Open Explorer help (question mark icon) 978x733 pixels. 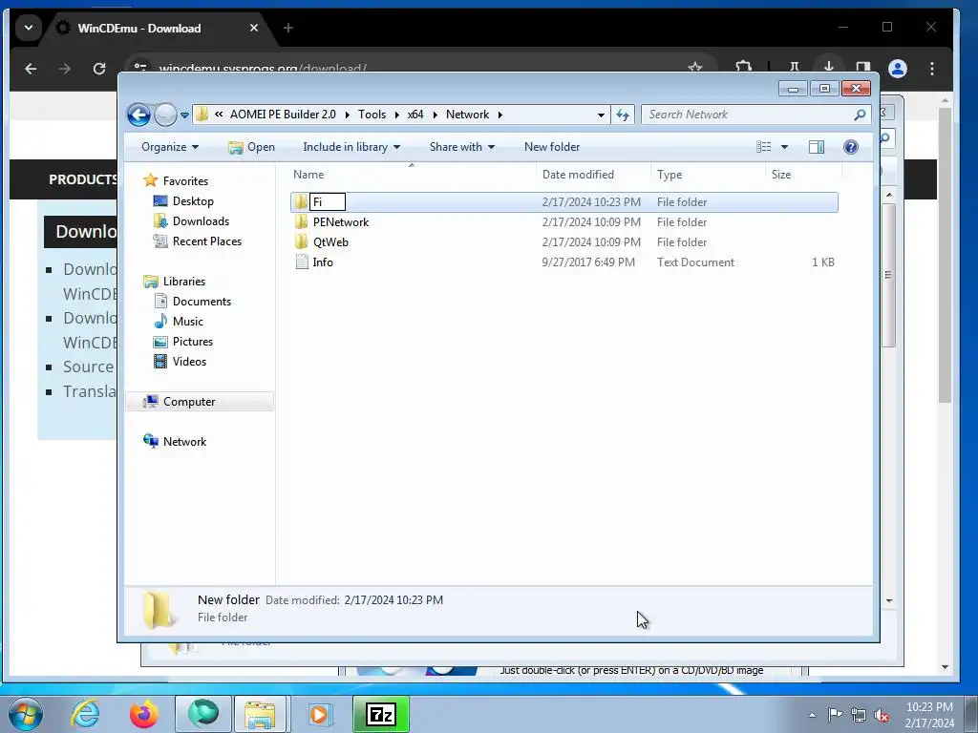[851, 147]
